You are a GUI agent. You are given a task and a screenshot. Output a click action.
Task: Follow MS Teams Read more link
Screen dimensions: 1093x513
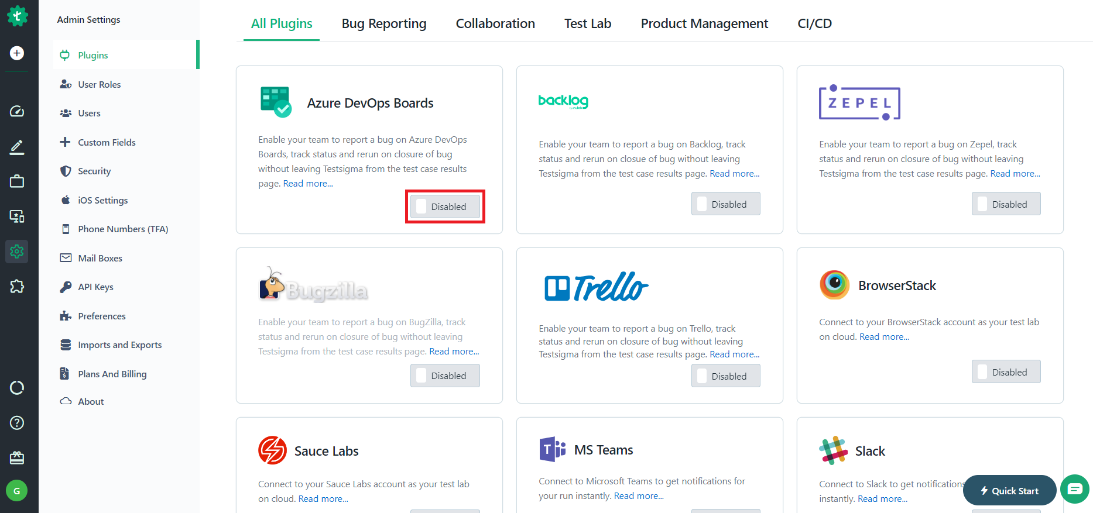pyautogui.click(x=639, y=496)
